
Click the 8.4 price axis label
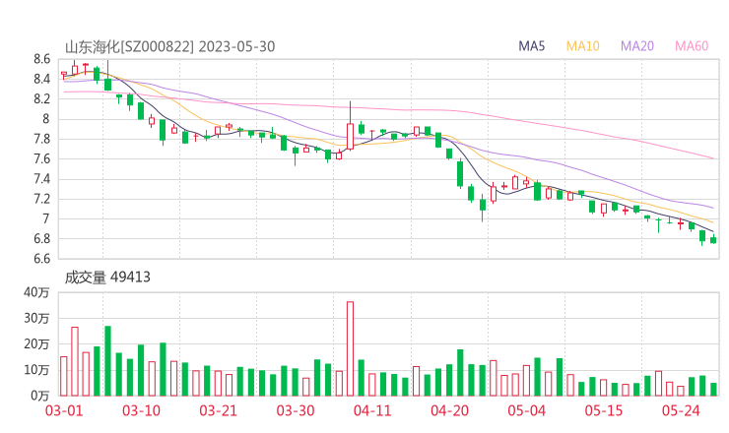point(41,79)
